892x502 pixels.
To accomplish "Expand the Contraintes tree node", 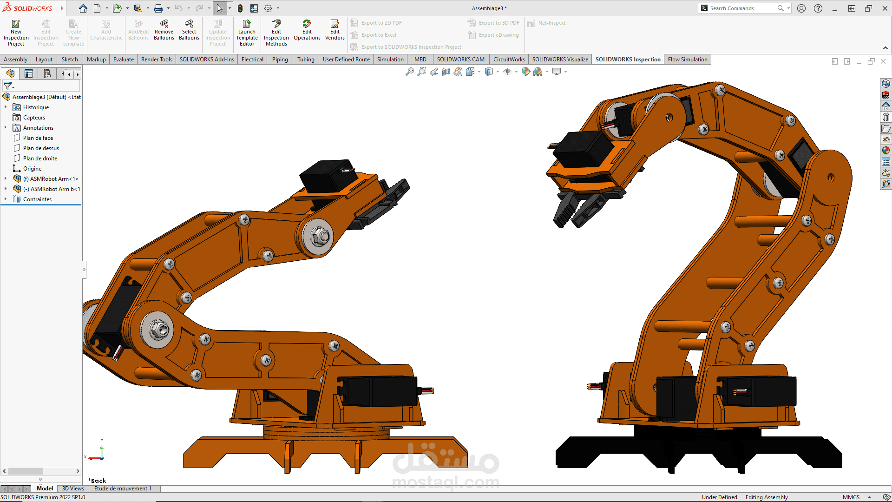I will click(6, 199).
